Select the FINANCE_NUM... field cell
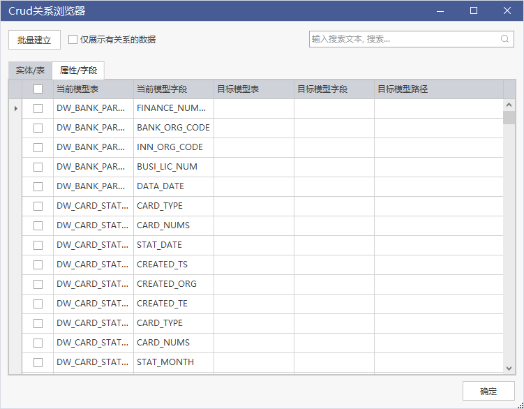 coord(174,108)
